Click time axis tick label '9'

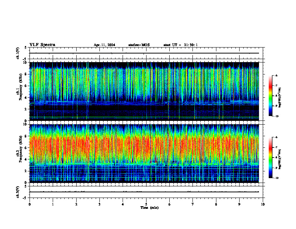point(239,204)
